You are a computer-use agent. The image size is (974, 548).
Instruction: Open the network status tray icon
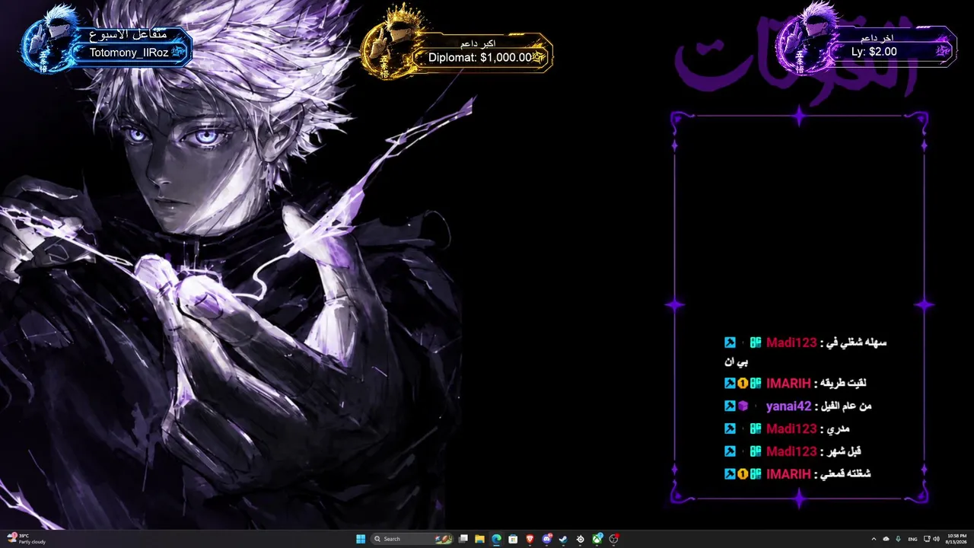pyautogui.click(x=926, y=539)
